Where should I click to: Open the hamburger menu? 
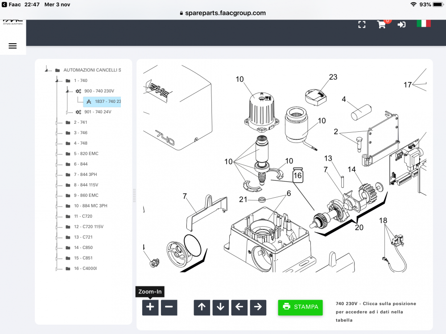tap(12, 46)
